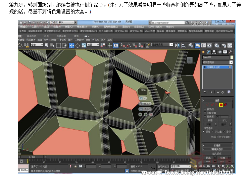Select the 多个 preview radio button
Image resolution: width=246 pixels, height=179 pixels.
225,132
